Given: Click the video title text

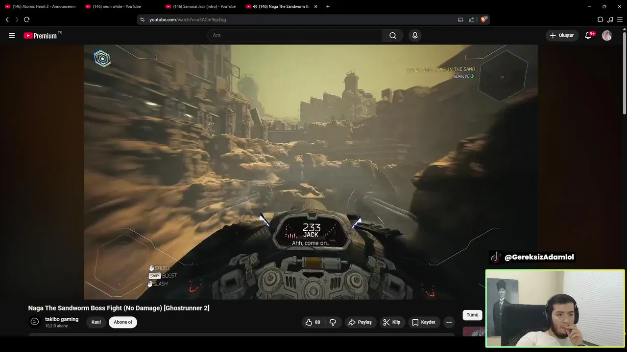Looking at the screenshot, I should pyautogui.click(x=119, y=308).
